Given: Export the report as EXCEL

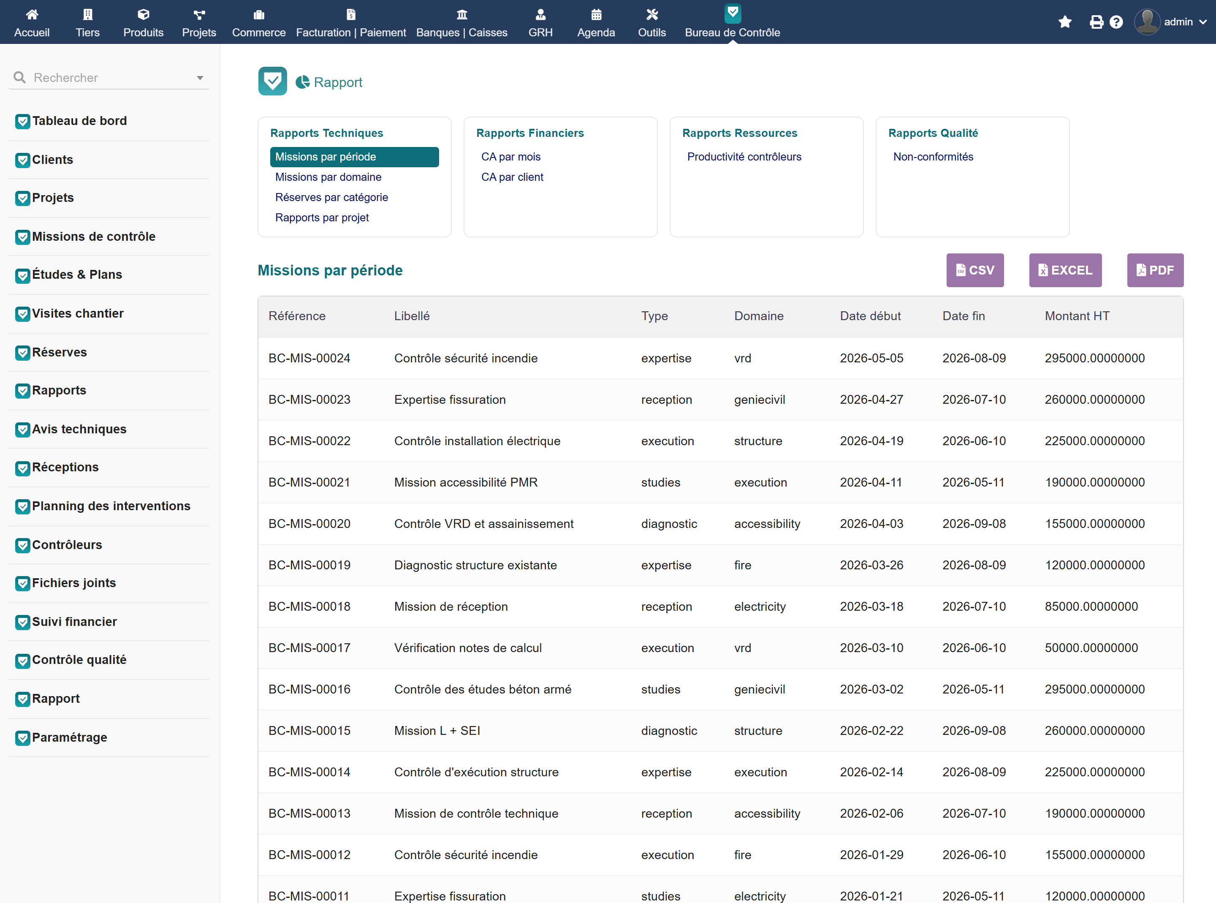Looking at the screenshot, I should point(1065,270).
